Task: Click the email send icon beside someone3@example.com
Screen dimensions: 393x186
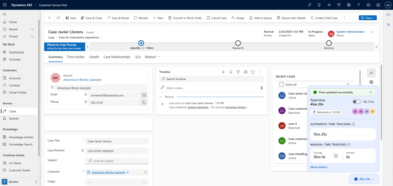Action: pos(144,95)
